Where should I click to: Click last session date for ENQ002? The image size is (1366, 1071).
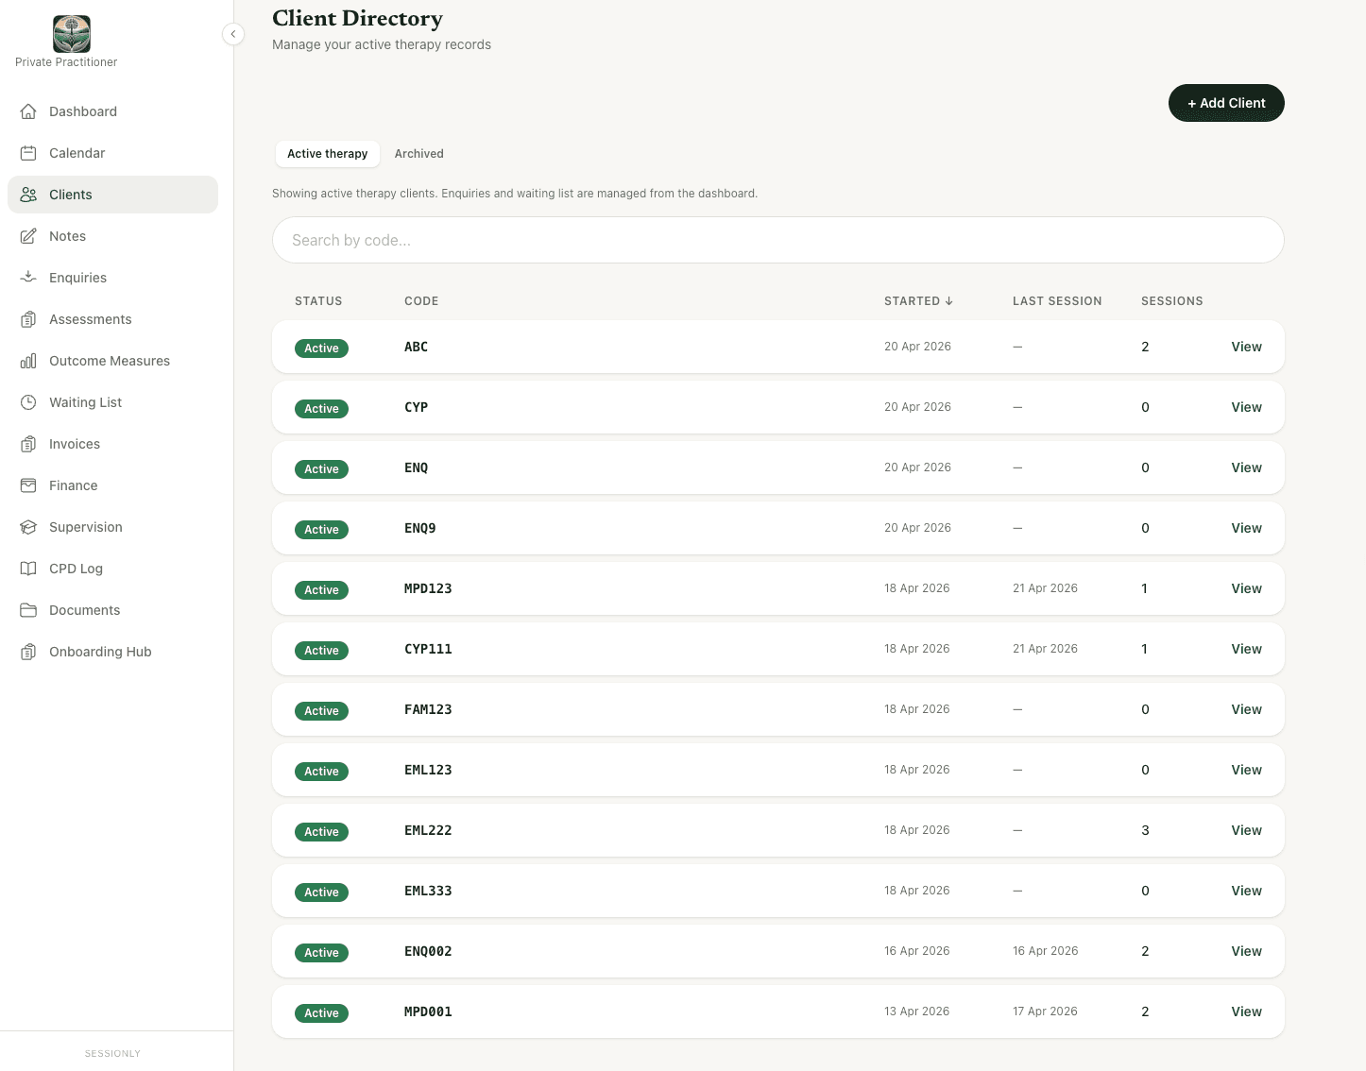1045,951
